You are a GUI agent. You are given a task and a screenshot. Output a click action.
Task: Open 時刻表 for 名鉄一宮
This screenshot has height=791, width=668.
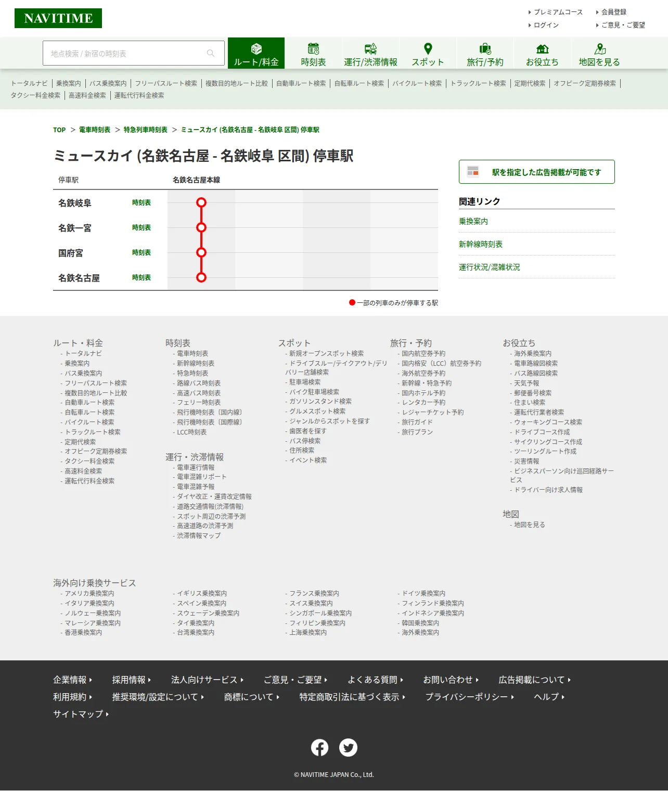click(142, 227)
